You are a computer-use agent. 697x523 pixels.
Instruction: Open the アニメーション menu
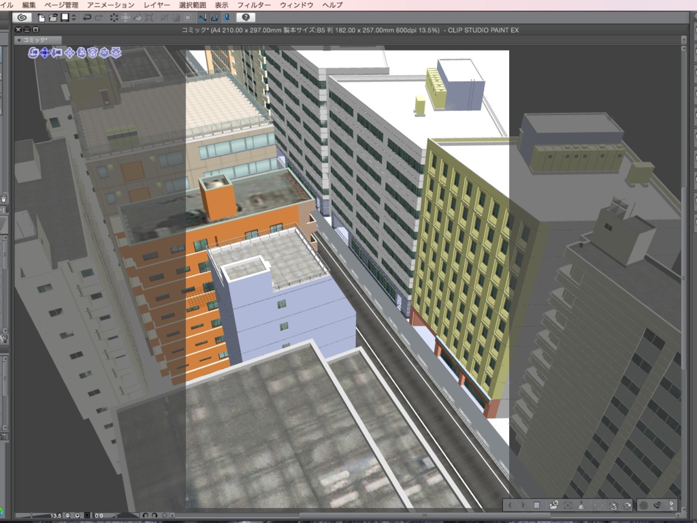111,5
